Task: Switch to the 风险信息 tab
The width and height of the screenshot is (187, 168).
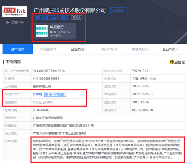Action: pos(48,49)
